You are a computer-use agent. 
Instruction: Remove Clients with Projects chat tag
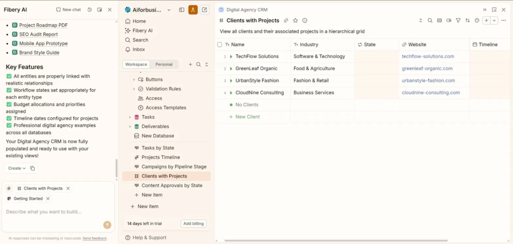pos(68,188)
